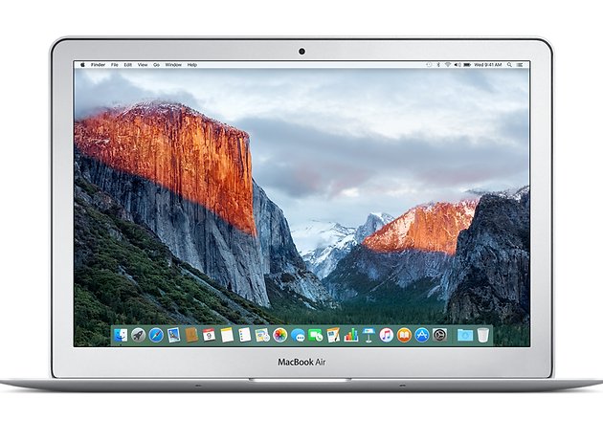Open System Preferences gear icon
Image resolution: width=603 pixels, height=441 pixels.
(x=439, y=335)
